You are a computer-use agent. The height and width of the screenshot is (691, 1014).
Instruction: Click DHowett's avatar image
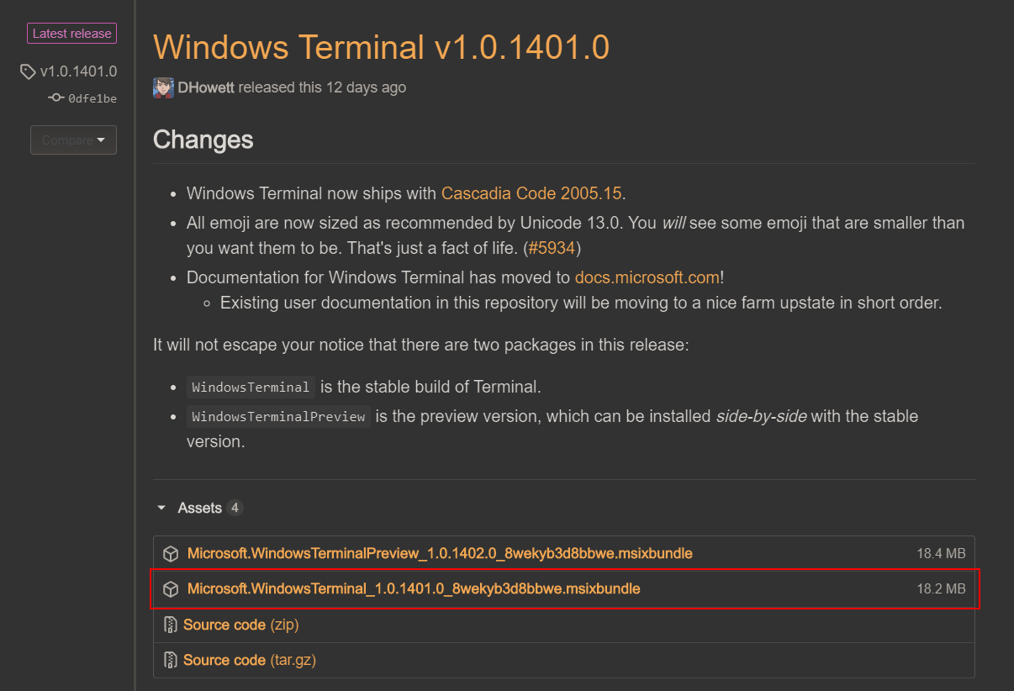[163, 87]
